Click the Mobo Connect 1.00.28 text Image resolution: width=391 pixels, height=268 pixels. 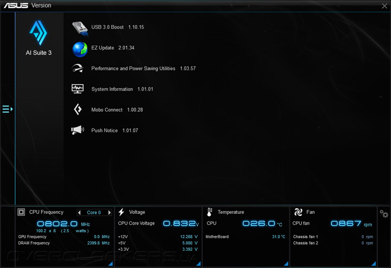pos(117,110)
